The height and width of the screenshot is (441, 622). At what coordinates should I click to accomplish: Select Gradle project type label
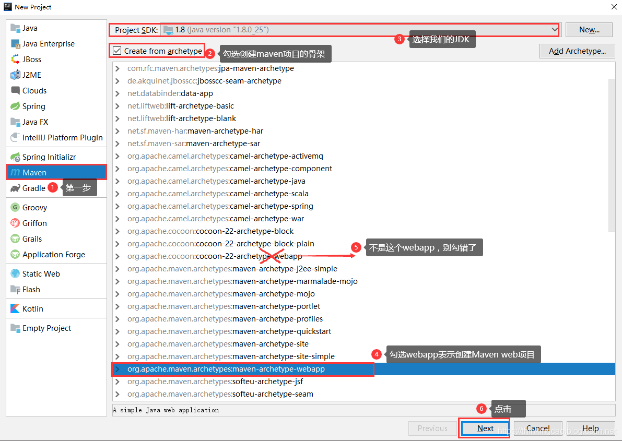34,188
